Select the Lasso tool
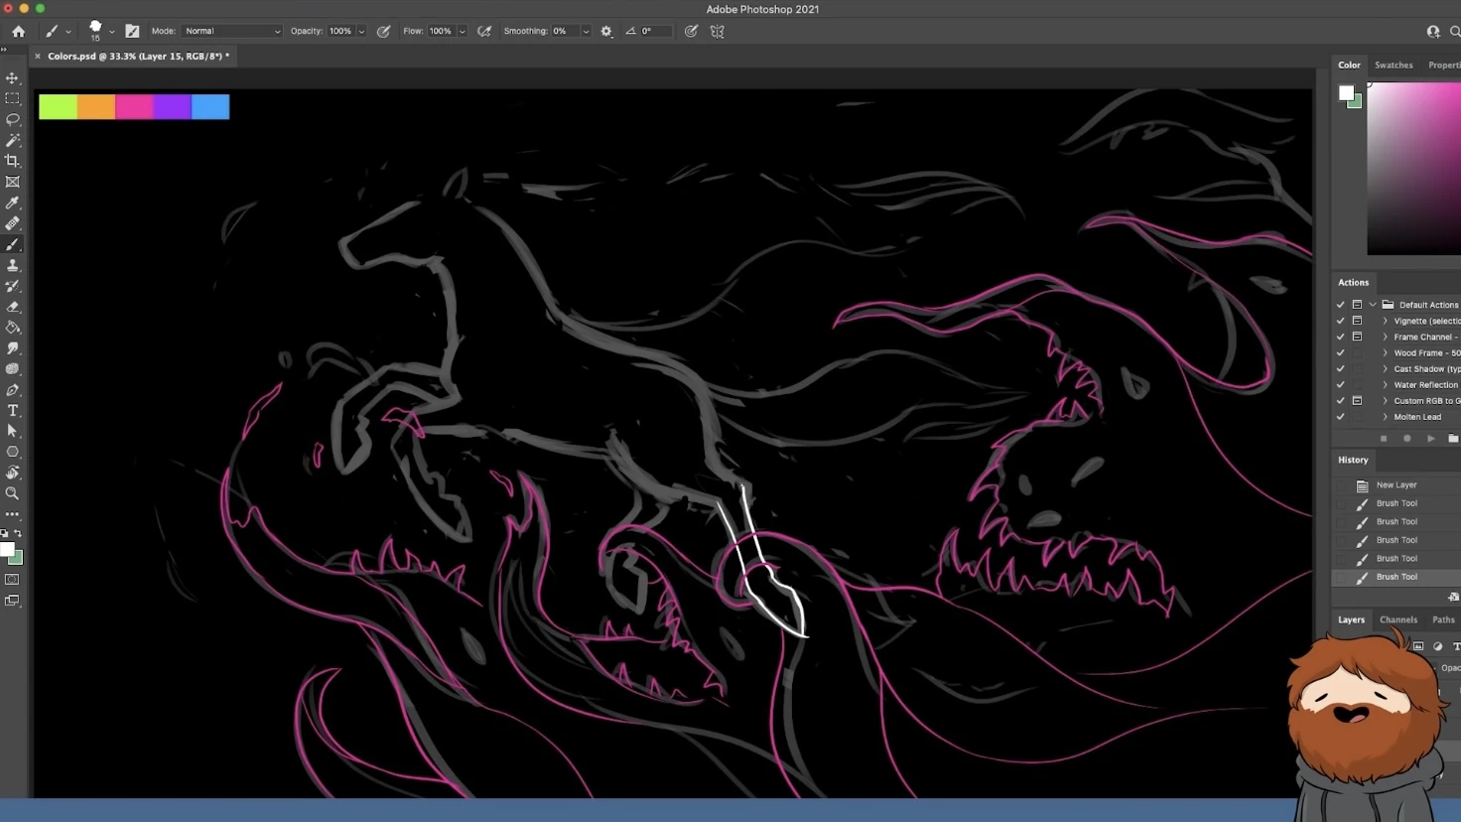Screen dimensions: 1461x822 [x=12, y=120]
